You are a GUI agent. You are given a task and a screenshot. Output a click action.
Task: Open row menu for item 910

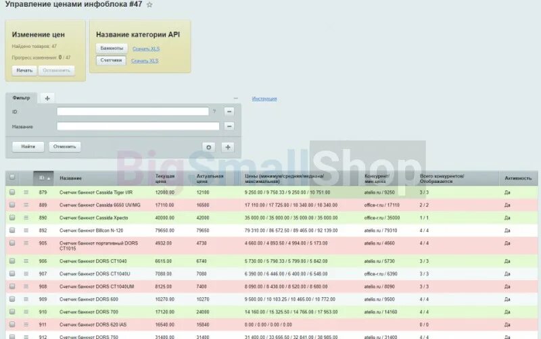click(26, 312)
